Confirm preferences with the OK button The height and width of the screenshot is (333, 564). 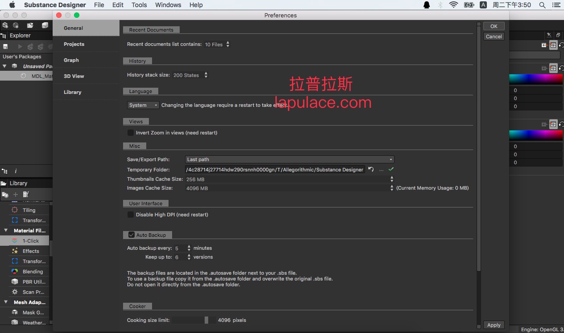(494, 26)
